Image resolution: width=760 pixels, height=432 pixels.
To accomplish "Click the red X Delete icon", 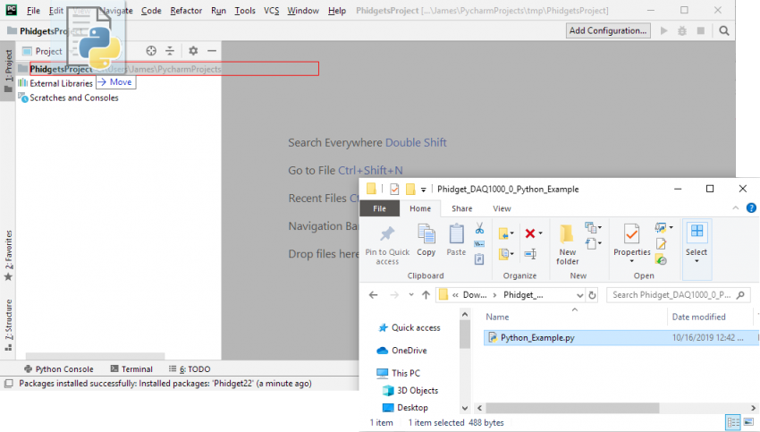I will pyautogui.click(x=530, y=233).
